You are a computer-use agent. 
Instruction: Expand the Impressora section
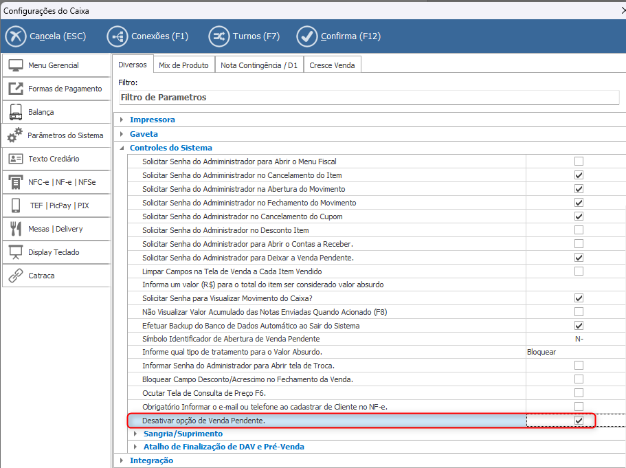[x=122, y=120]
